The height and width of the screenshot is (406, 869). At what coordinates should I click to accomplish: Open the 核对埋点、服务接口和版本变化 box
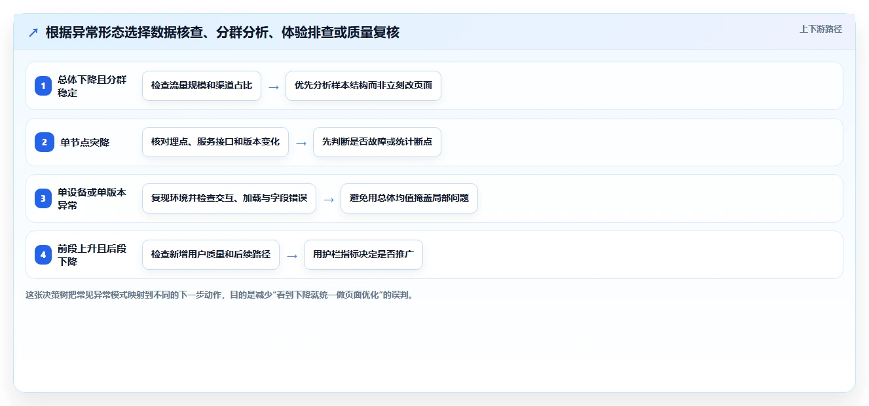tap(215, 142)
